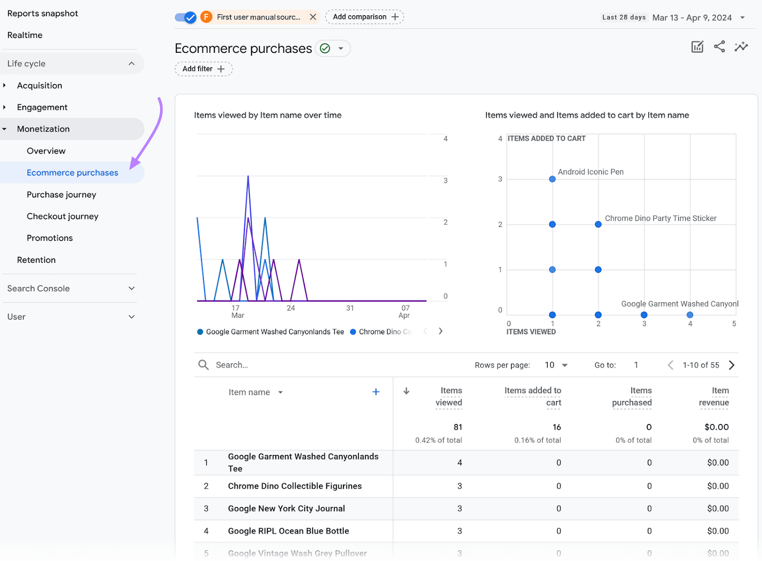Screen dimensions: 762x561
Task: Show next chart legend items
Action: (441, 331)
